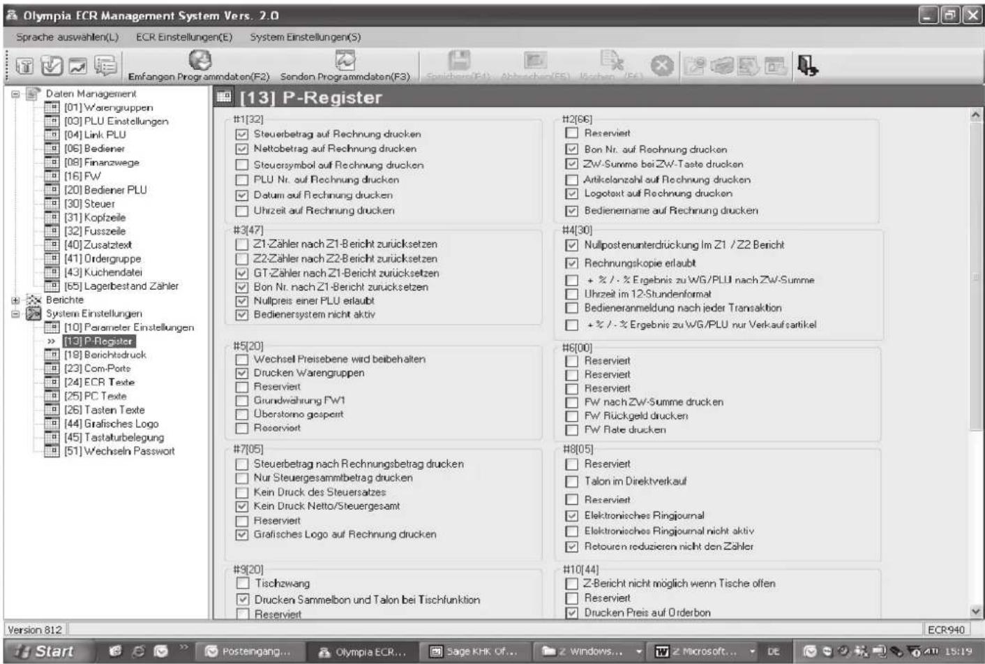Switch to Sage KHK Of... taskbar window
The width and height of the screenshot is (985, 664).
pyautogui.click(x=474, y=651)
